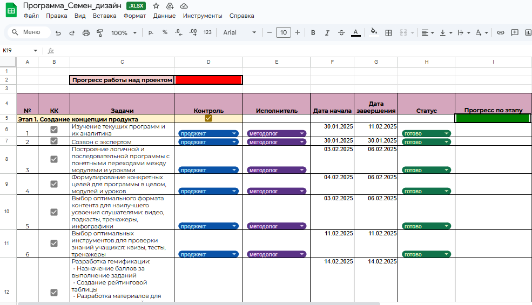Image resolution: width=532 pixels, height=305 pixels.
Task: Open the Arial font dropdown
Action: click(x=240, y=32)
